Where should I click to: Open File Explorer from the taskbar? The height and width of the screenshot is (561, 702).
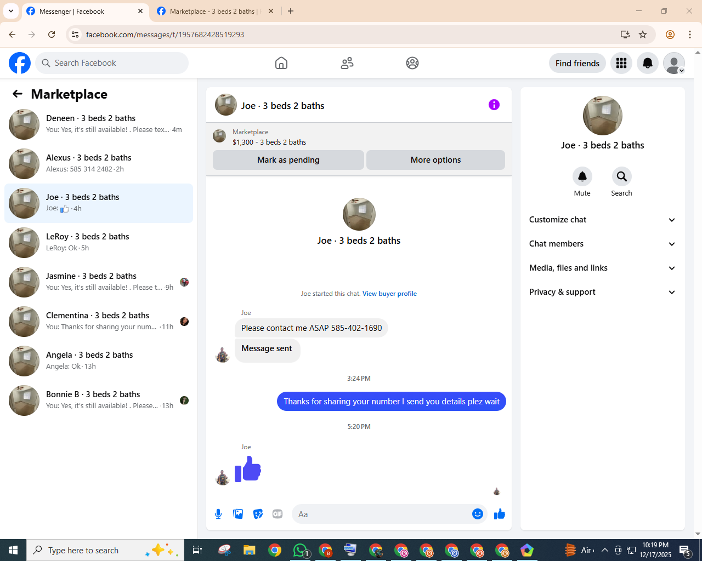(x=250, y=550)
